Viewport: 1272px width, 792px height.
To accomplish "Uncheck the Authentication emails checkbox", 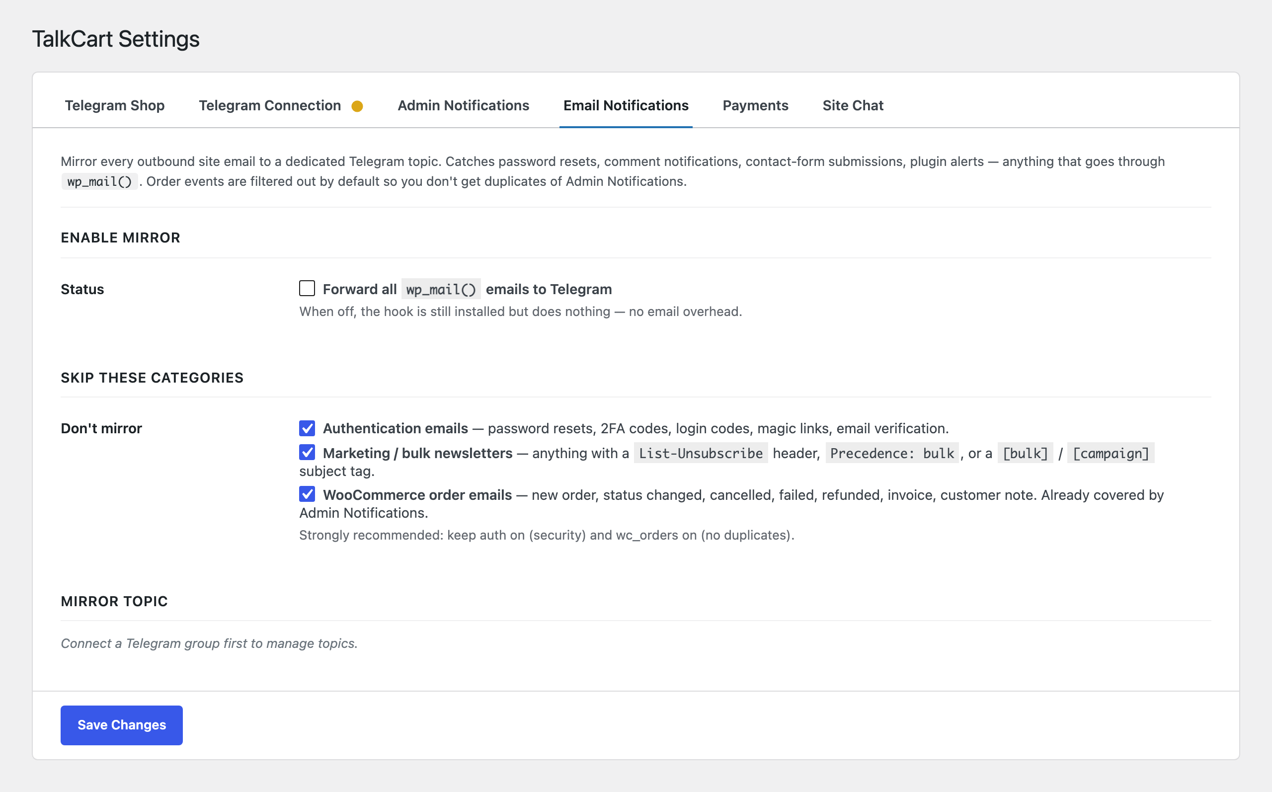I will tap(307, 428).
